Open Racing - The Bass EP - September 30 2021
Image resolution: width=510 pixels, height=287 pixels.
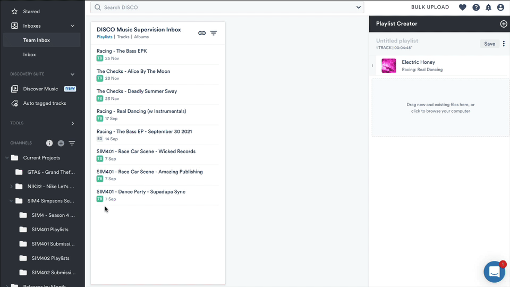144,131
